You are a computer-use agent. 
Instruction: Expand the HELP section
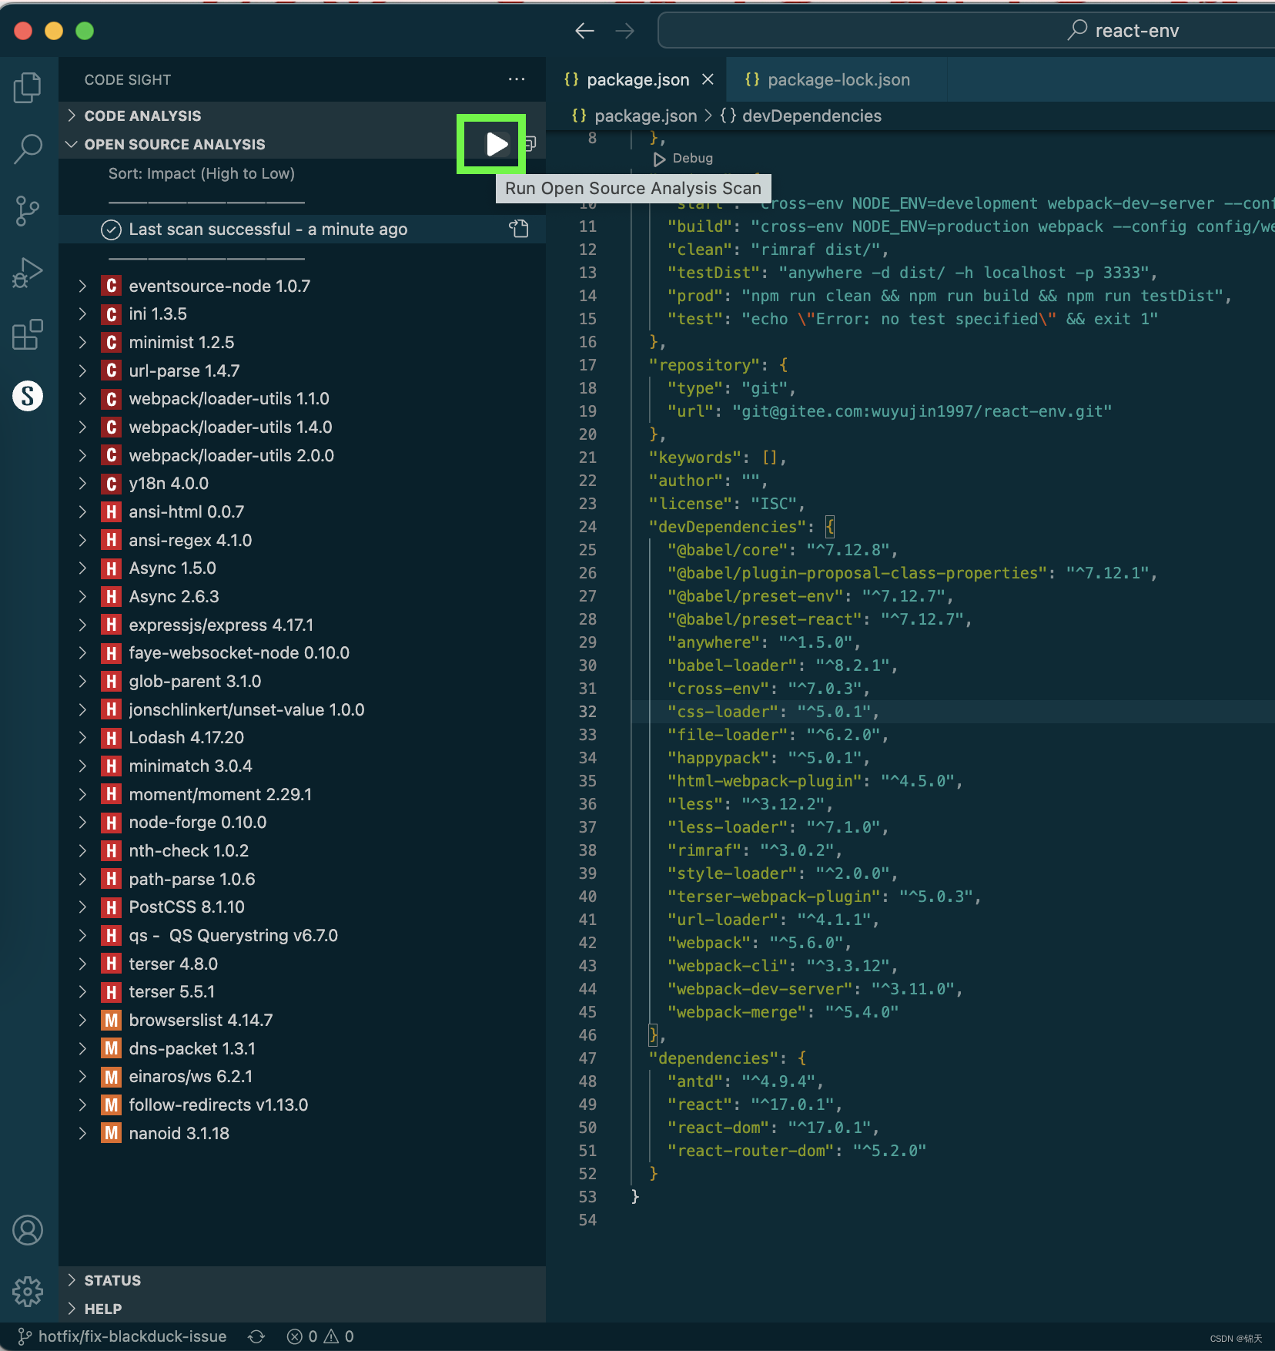302,1309
